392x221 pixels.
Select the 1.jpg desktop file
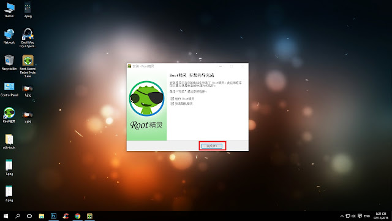point(28,91)
